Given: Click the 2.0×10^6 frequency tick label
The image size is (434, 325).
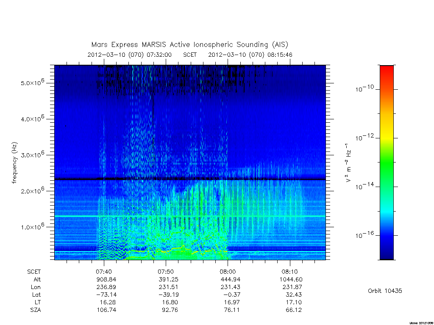Looking at the screenshot, I should coord(33,190).
